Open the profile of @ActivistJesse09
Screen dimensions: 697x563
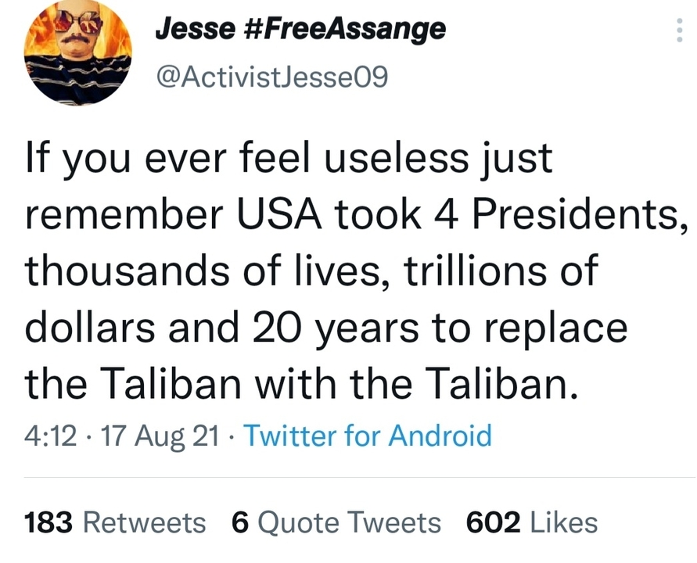tap(275, 76)
